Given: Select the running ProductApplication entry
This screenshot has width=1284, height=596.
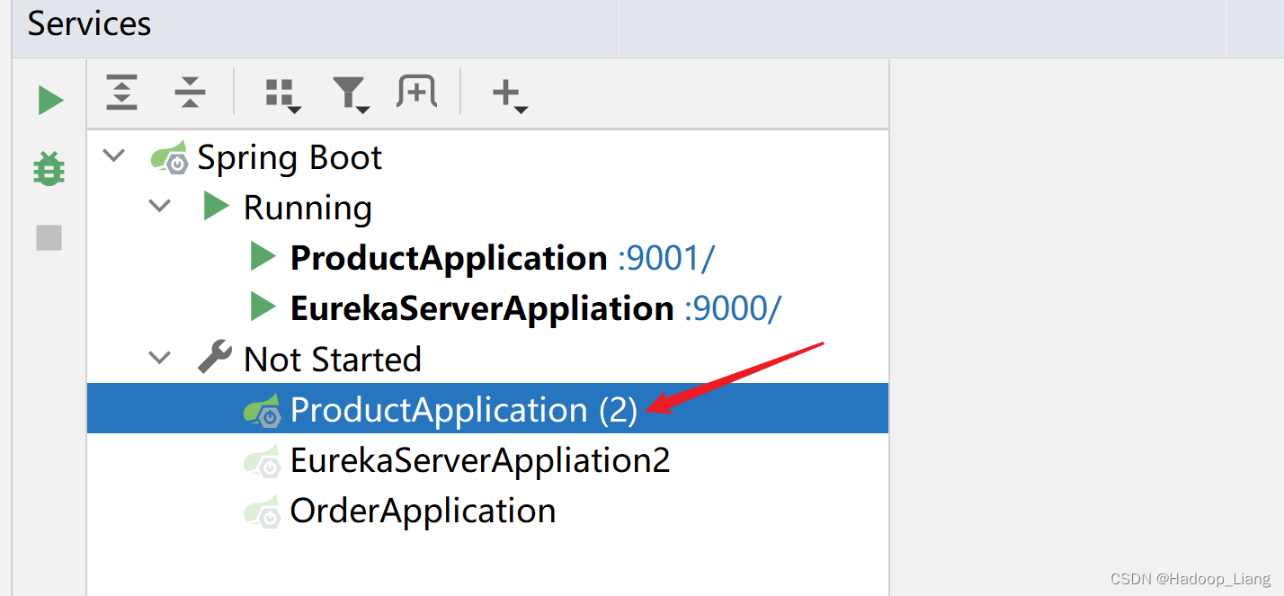Looking at the screenshot, I should click(x=448, y=258).
